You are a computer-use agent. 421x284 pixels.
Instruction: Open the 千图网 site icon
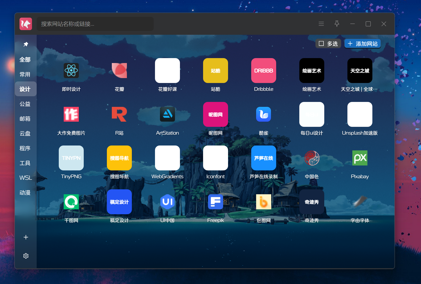[x=71, y=202]
